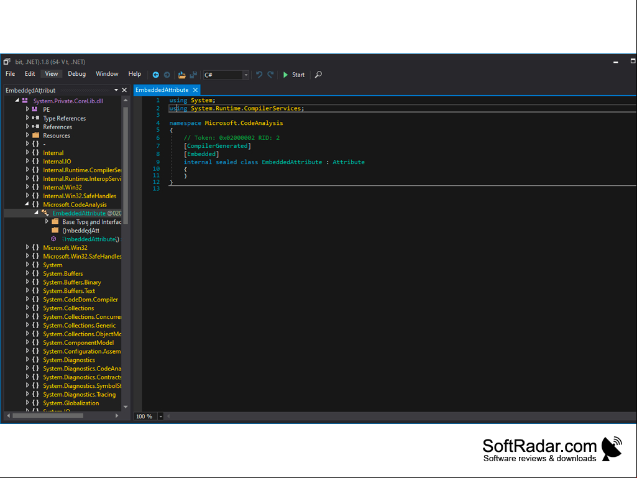Open the Debug menu
The image size is (637, 478).
point(77,74)
